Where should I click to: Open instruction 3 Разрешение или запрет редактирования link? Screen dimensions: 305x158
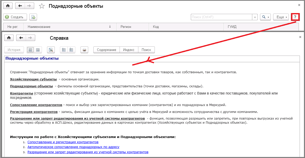coord(88,152)
